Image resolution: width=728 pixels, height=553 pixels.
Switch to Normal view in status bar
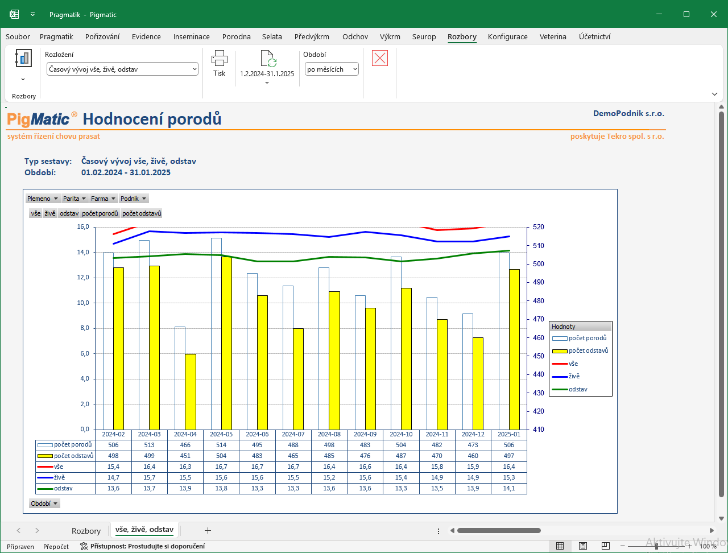560,546
